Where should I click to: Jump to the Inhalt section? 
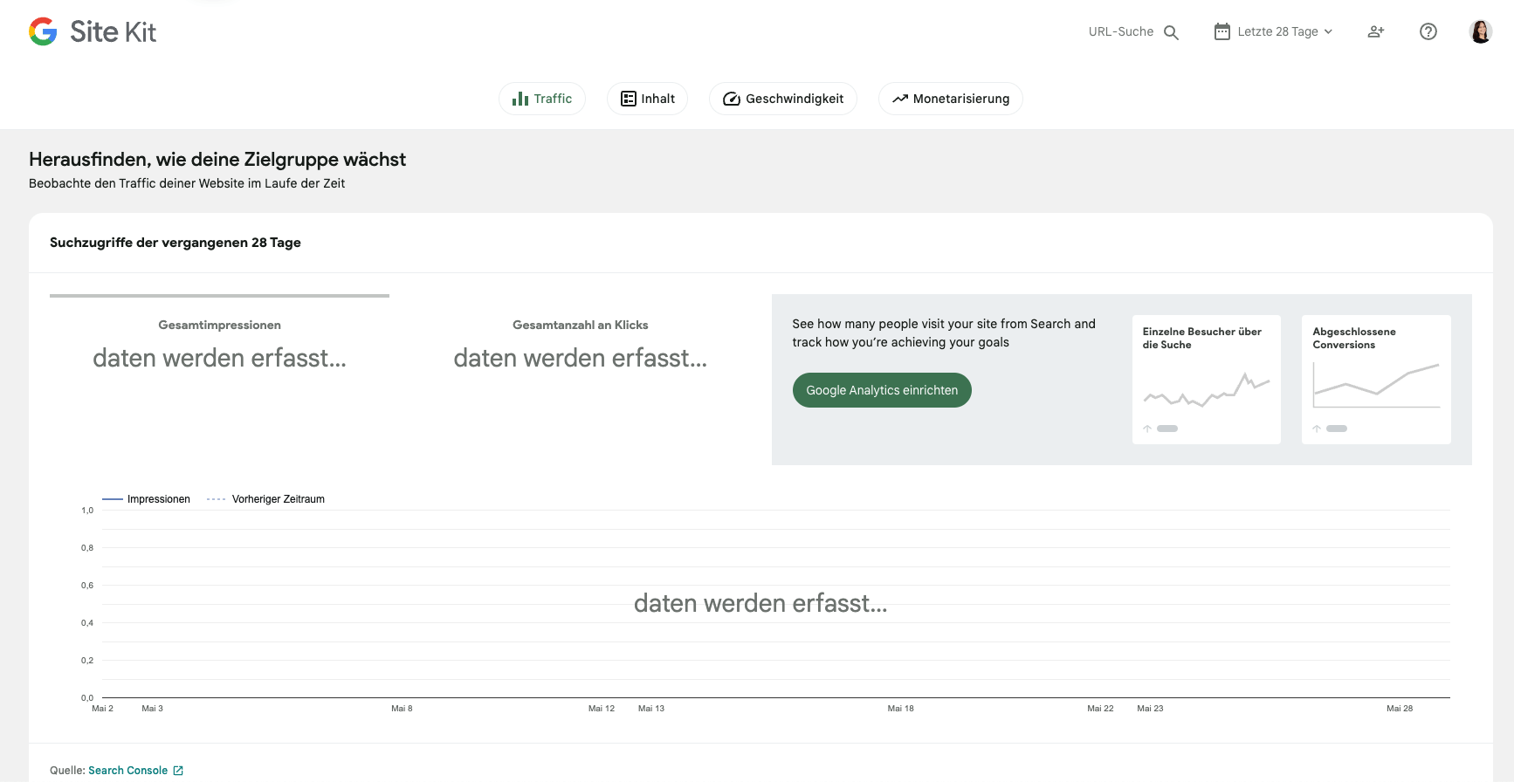point(647,99)
